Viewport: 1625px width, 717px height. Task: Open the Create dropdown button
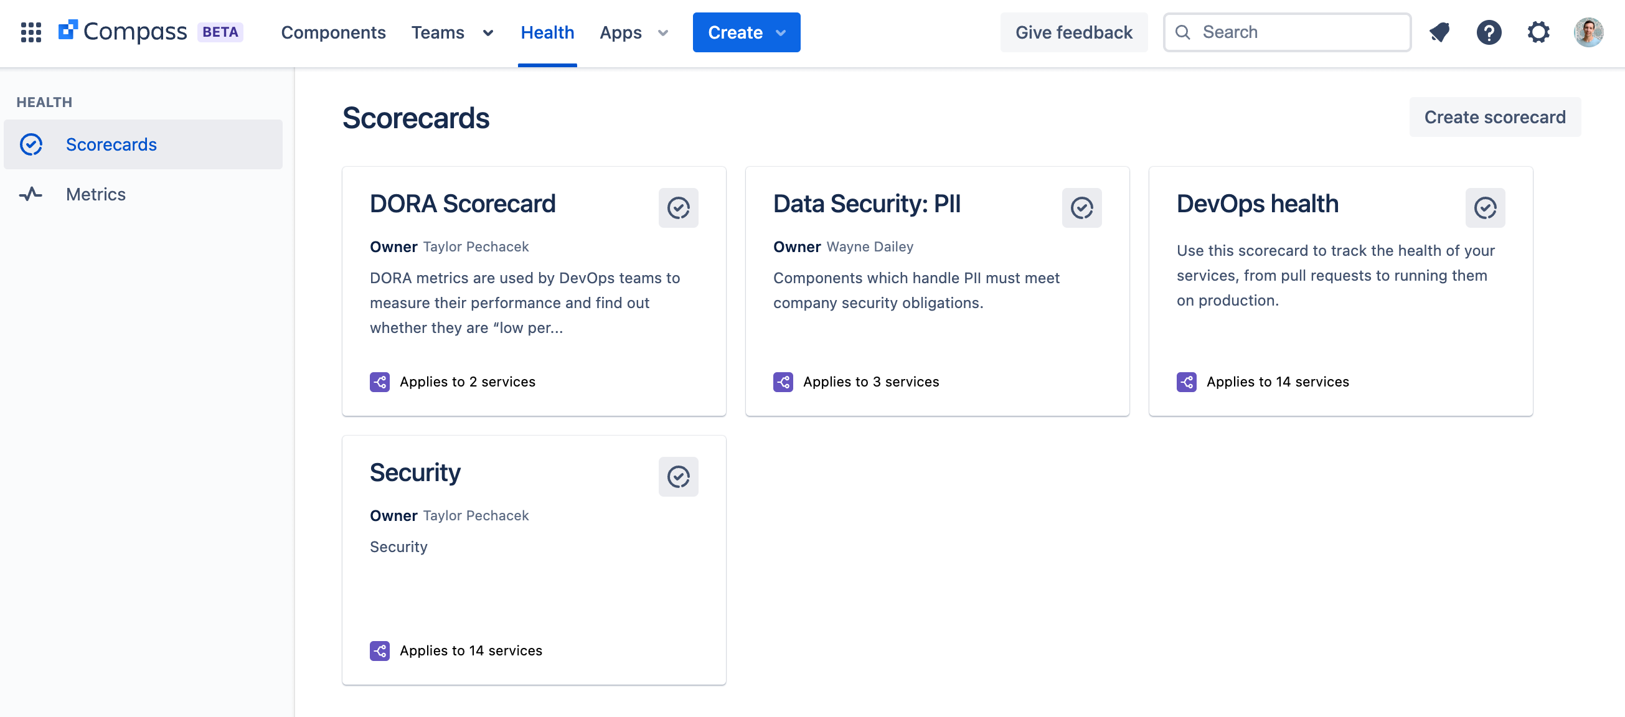pyautogui.click(x=747, y=32)
